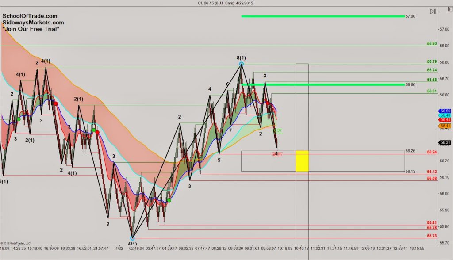Click the red 56.45 price marker
Viewport: 453px width, 260px height.
pos(445,119)
